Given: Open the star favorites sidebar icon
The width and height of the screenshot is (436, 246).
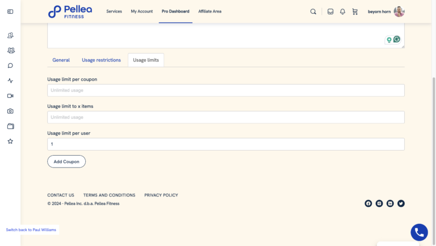Looking at the screenshot, I should coord(10,141).
